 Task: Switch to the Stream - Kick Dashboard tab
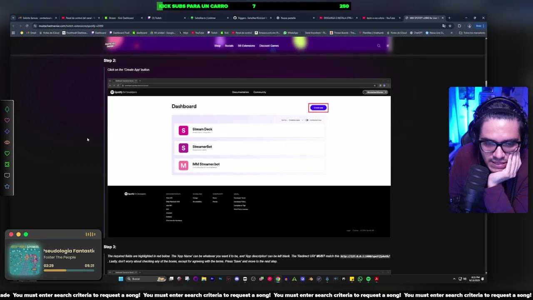123,18
